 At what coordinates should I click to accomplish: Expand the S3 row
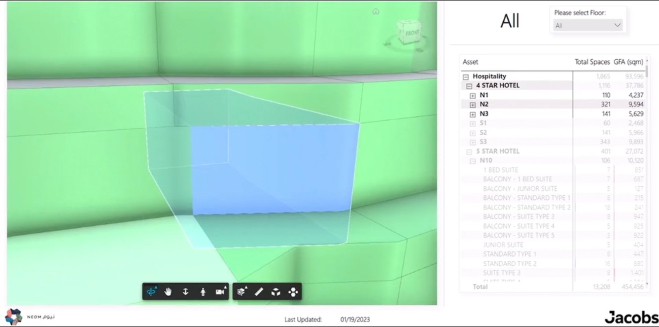click(x=472, y=142)
